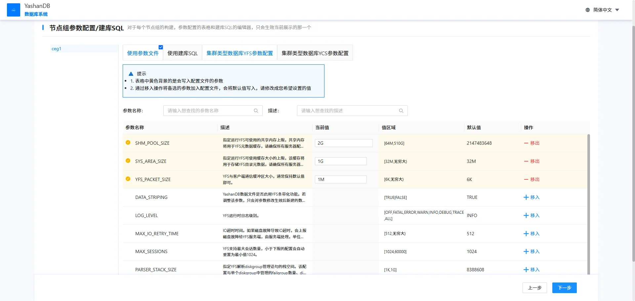Edit YFS_PACKET_SIZE current value field
This screenshot has width=635, height=301.
(x=341, y=179)
